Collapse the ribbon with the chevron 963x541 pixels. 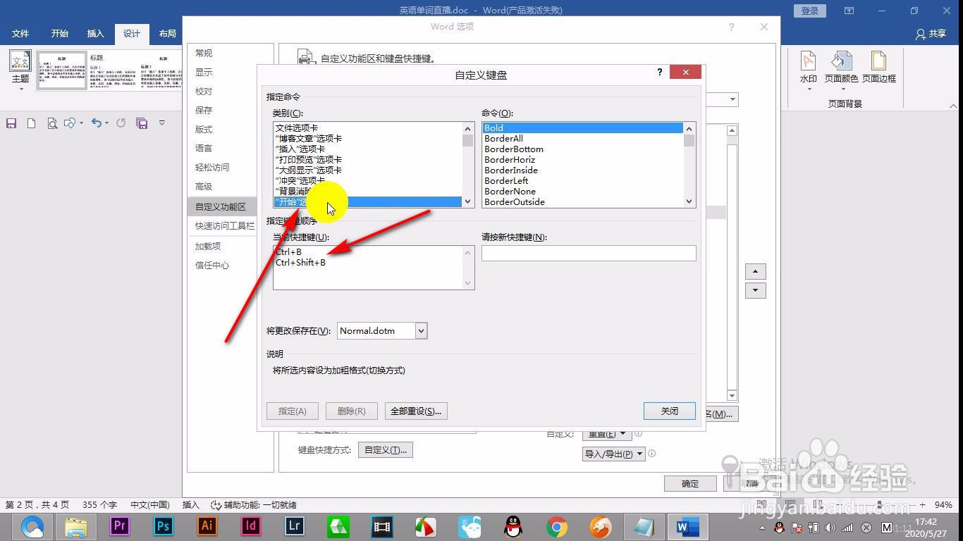954,106
